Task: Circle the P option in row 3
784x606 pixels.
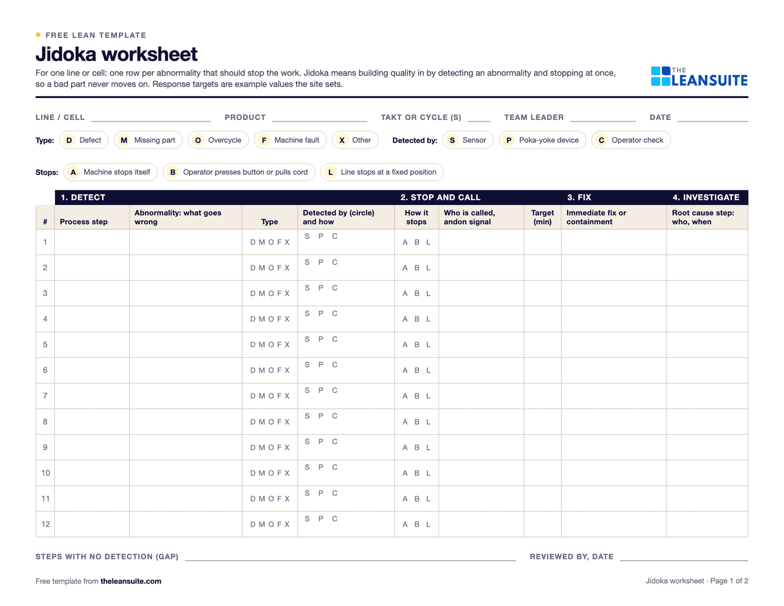Action: pos(321,288)
